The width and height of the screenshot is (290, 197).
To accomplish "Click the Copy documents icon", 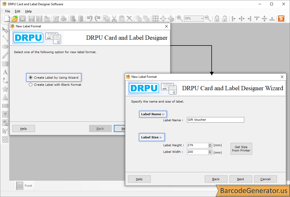I will tap(106, 18).
